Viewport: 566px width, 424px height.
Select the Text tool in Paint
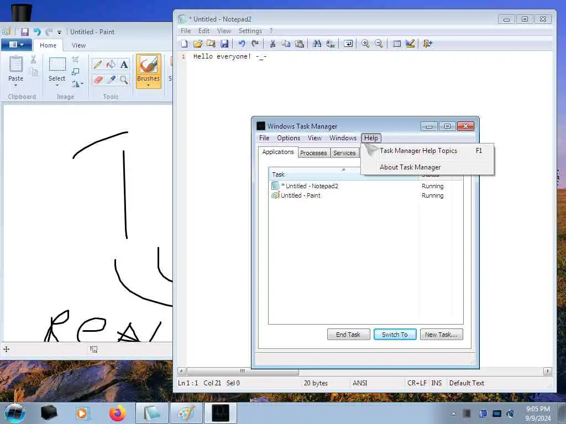point(124,64)
